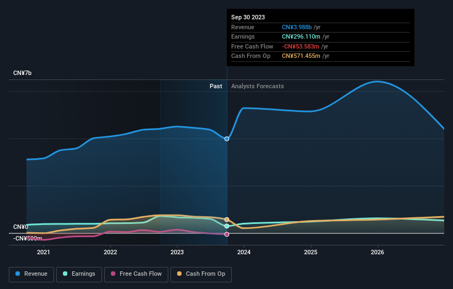Toggle the Earnings legend button
This screenshot has height=289, width=453.
pyautogui.click(x=79, y=274)
